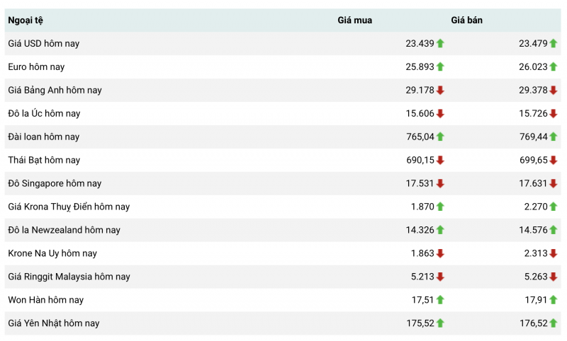Click green arrow beside Yên Nhật sell price 176,52
The height and width of the screenshot is (341, 567).
click(554, 323)
